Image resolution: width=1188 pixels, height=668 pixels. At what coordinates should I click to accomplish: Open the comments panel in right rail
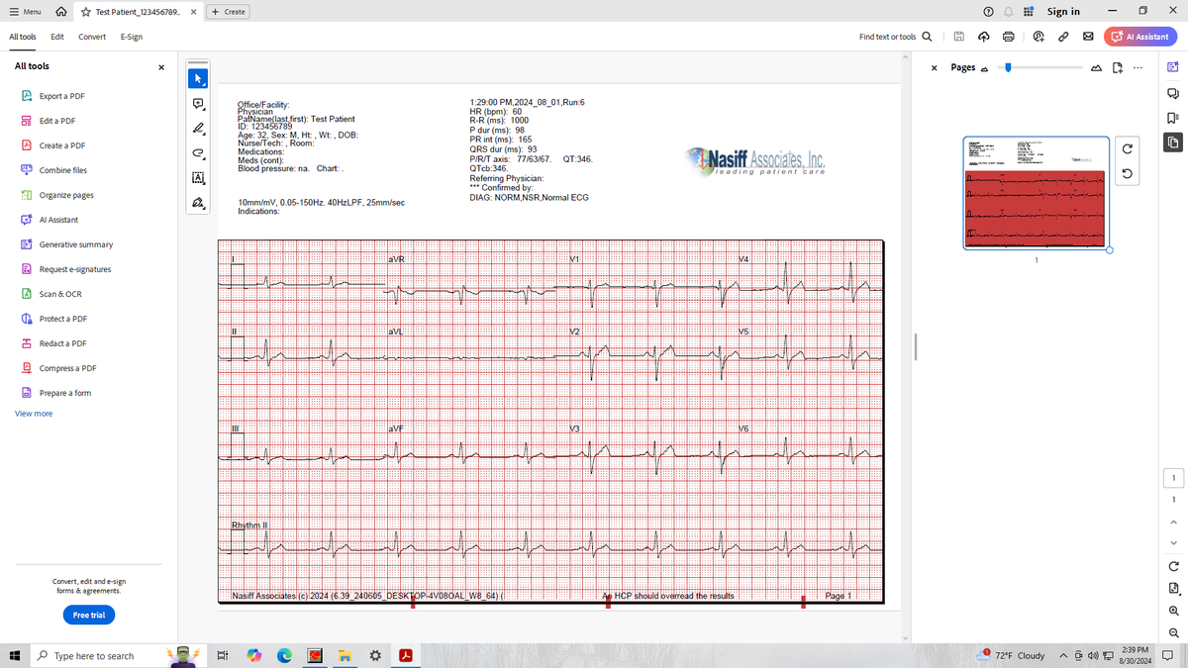pos(1173,93)
